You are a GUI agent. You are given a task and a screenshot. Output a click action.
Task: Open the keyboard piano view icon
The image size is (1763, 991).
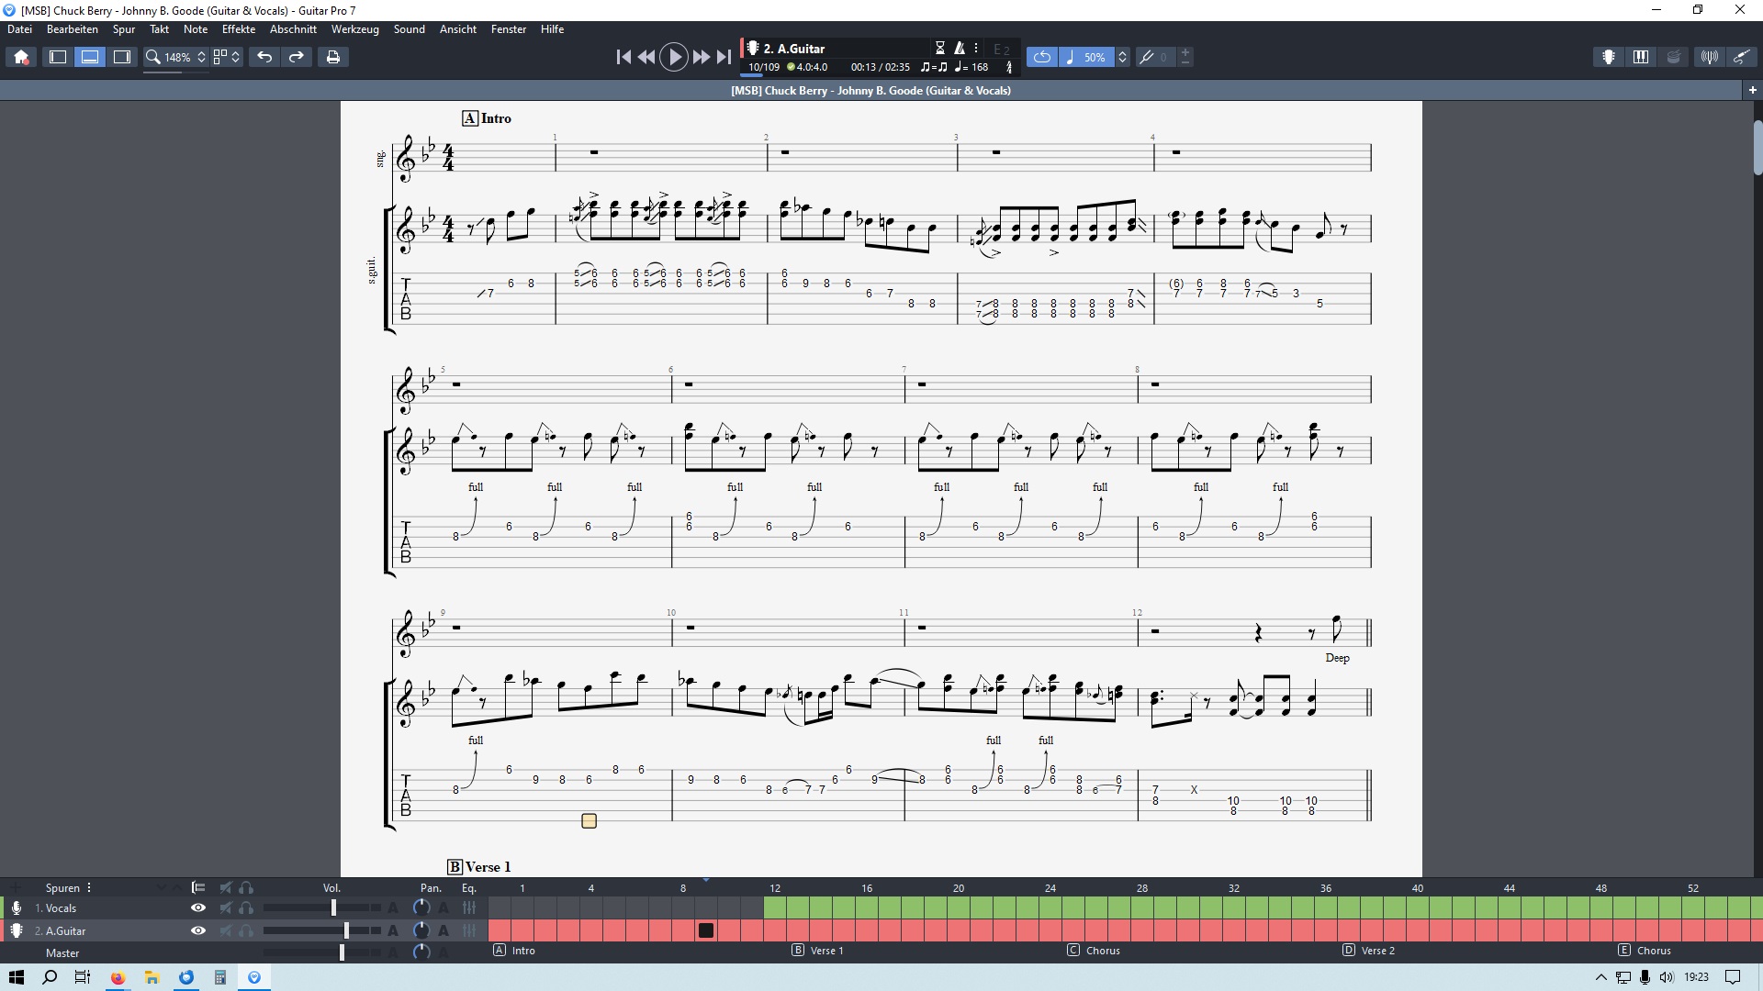point(1640,57)
